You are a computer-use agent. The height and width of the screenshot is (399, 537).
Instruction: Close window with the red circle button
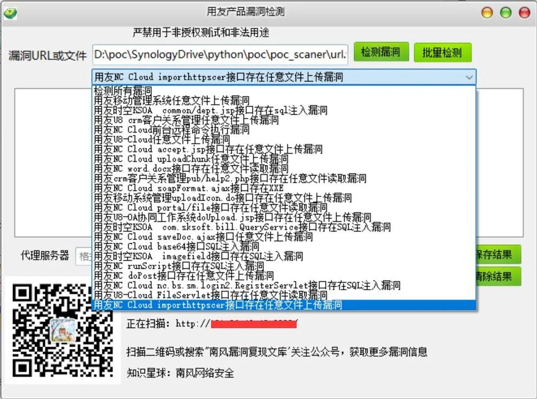(x=525, y=12)
